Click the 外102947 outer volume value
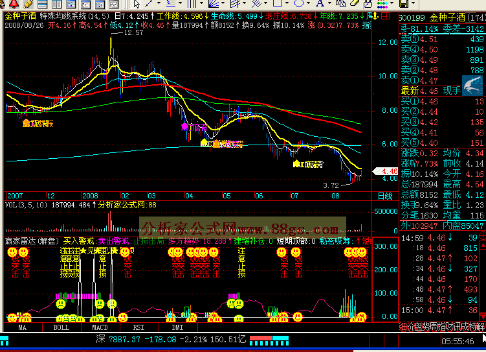Image resolution: width=486 pixels, height=352 pixels. 419,226
